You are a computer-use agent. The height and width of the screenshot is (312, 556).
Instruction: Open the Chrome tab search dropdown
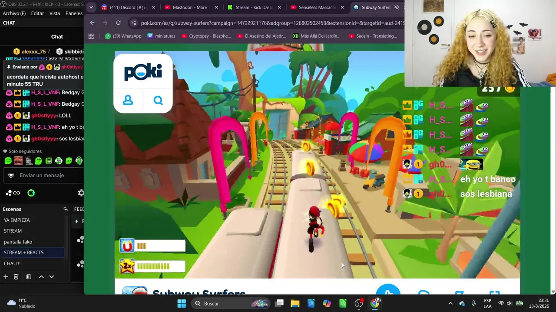[x=91, y=7]
